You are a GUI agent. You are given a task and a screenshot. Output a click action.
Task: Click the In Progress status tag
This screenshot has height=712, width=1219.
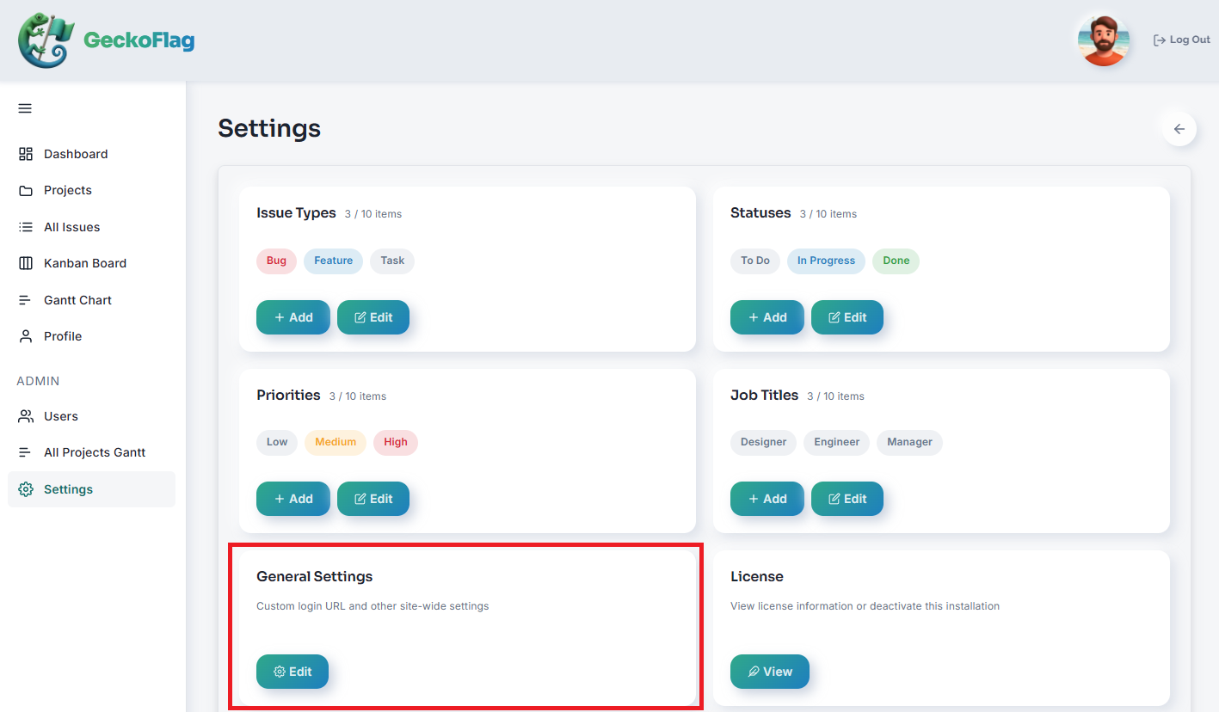point(826,261)
